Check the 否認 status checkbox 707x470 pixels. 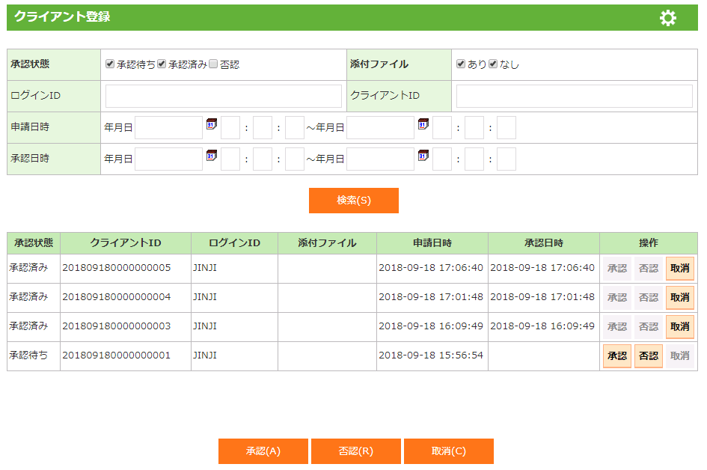pos(213,64)
